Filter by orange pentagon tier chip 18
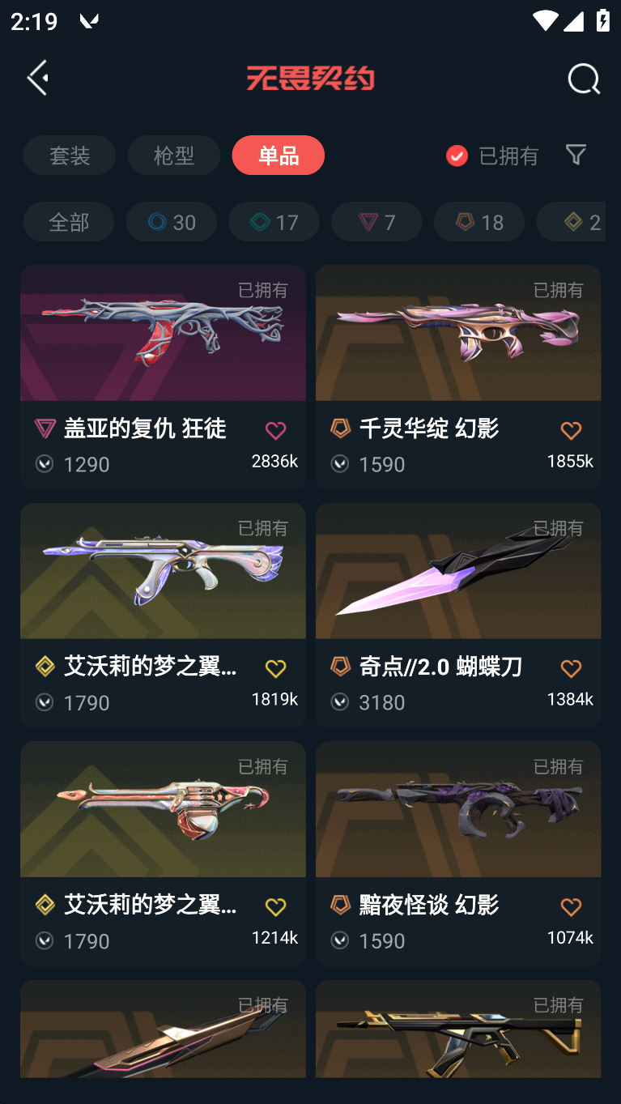This screenshot has width=621, height=1104. [x=479, y=221]
